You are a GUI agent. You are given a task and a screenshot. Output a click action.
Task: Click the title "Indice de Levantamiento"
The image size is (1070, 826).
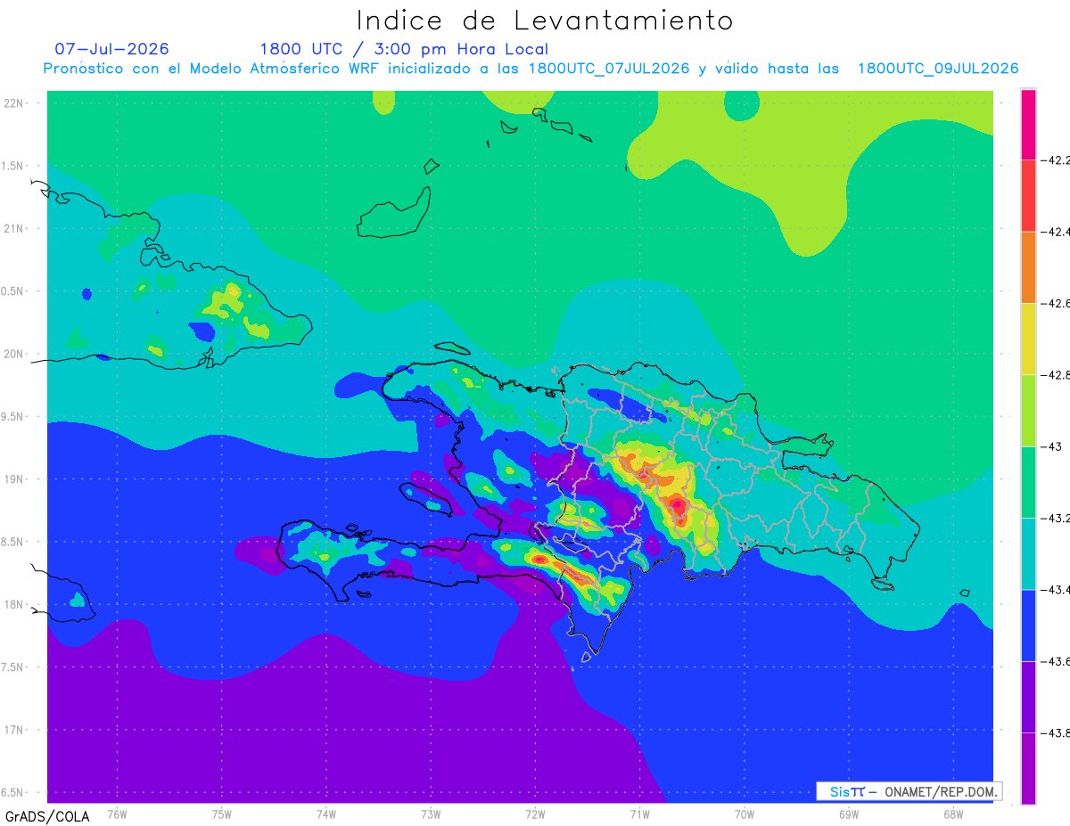[x=545, y=20]
